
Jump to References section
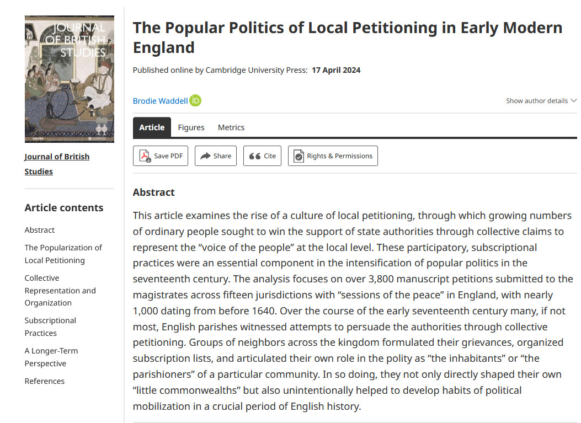pyautogui.click(x=45, y=381)
